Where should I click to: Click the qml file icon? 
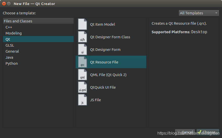click(82, 75)
